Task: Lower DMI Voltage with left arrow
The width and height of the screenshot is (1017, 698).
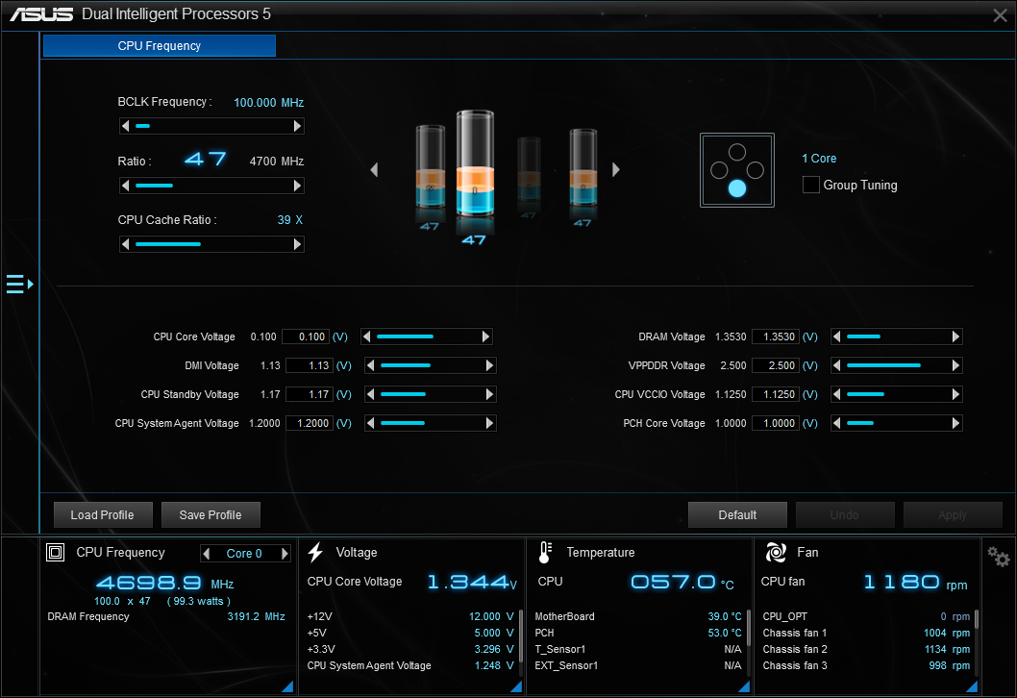Action: (x=371, y=366)
